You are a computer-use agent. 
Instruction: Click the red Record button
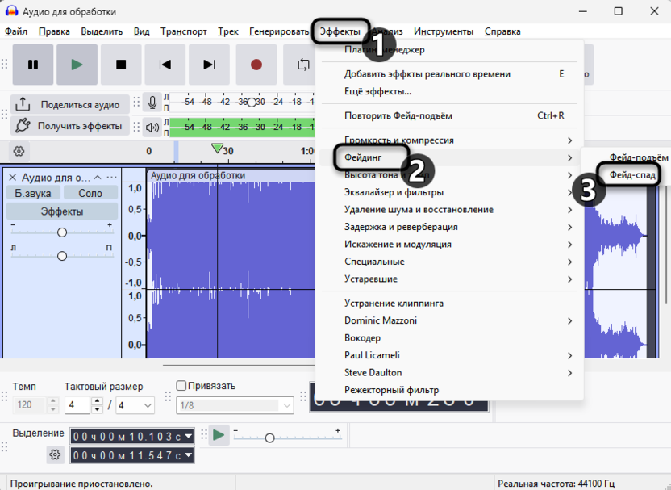(256, 65)
